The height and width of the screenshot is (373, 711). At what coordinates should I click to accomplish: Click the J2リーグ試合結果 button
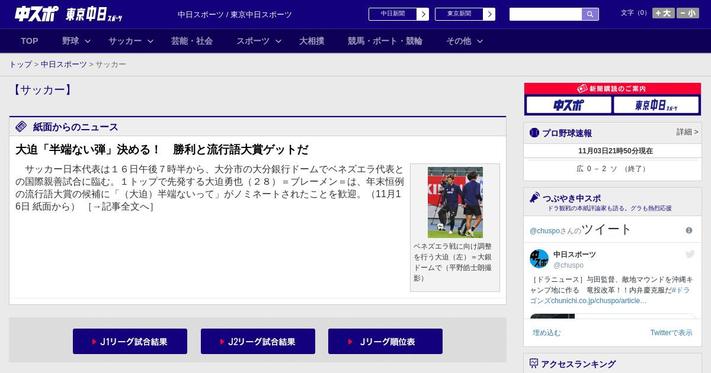click(258, 342)
